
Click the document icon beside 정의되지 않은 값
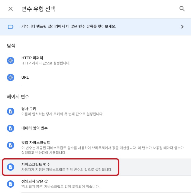coord(11,184)
